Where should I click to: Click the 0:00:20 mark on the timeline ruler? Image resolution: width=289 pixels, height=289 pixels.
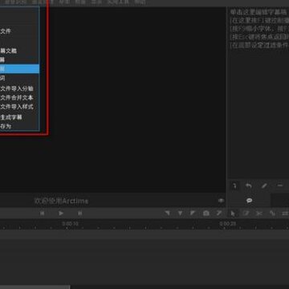pyautogui.click(x=228, y=223)
